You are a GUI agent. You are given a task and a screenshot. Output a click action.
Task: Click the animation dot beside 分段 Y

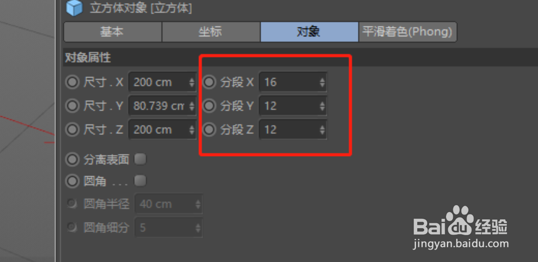[209, 106]
